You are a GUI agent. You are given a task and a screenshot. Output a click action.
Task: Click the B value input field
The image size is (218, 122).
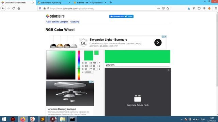point(87,69)
